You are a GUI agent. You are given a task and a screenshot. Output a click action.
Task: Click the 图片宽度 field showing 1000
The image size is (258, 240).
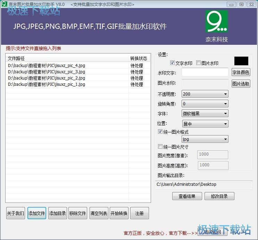tap(213, 155)
